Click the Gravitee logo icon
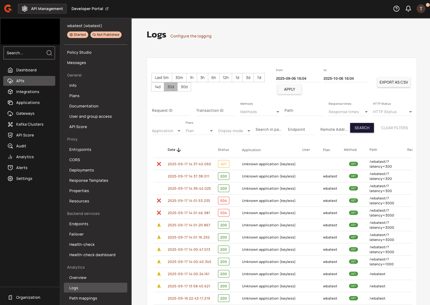This screenshot has height=305, width=430. [x=8, y=9]
